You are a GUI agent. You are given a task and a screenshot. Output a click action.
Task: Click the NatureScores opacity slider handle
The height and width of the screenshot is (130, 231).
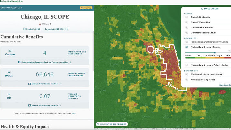point(215,52)
